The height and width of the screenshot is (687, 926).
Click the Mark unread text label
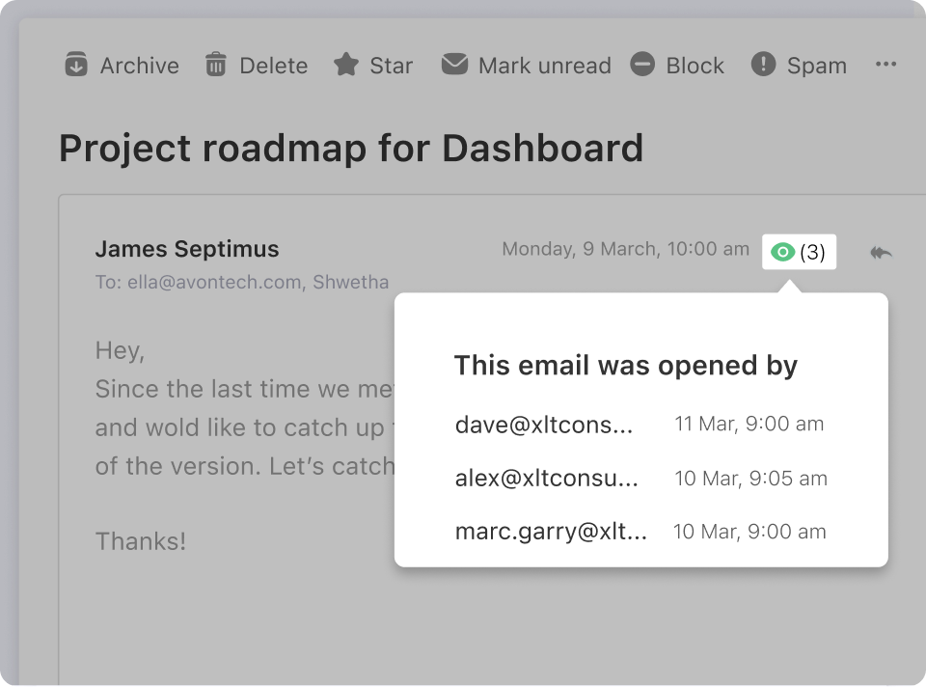[x=545, y=66]
